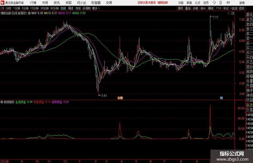Open the 公式 menu
This screenshot has width=253, height=163.
198,3
